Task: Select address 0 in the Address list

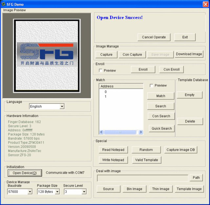Action: point(106,92)
